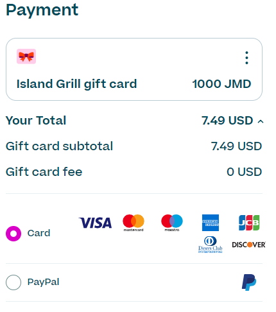This screenshot has height=312, width=276.
Task: Select the PayPal radio button
Action: (x=13, y=282)
